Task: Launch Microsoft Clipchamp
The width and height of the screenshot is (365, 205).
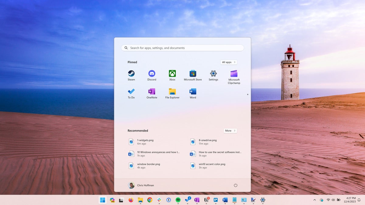Action: point(234,77)
